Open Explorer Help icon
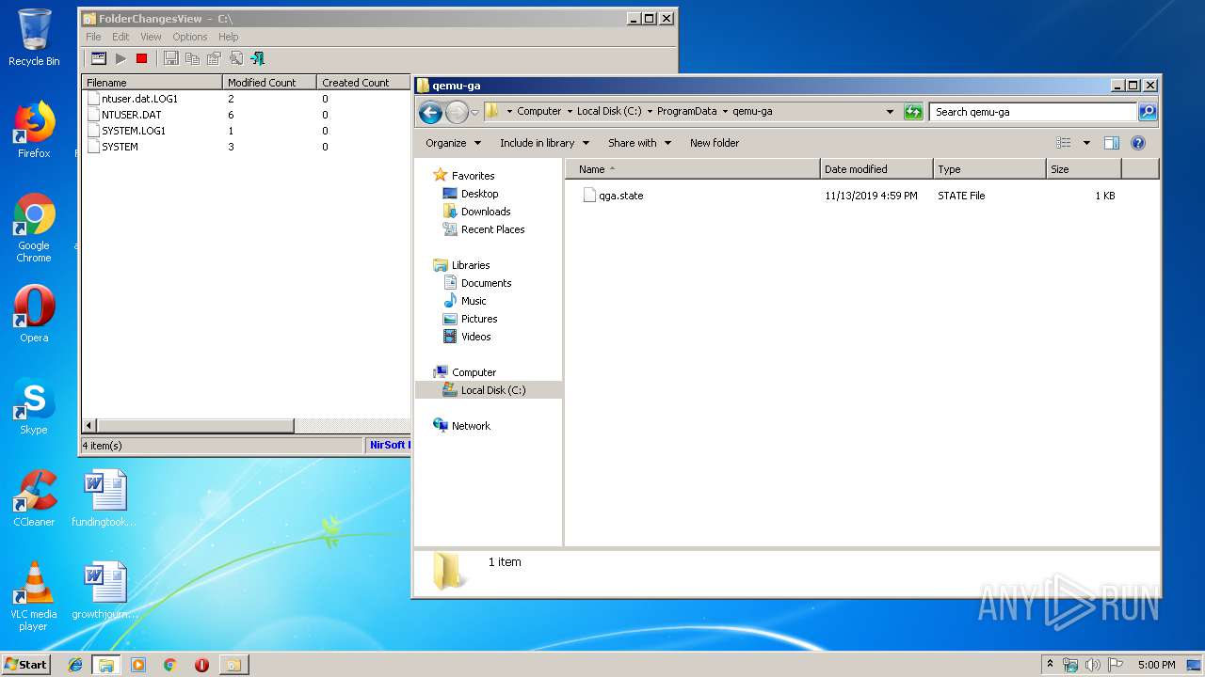 pos(1137,143)
